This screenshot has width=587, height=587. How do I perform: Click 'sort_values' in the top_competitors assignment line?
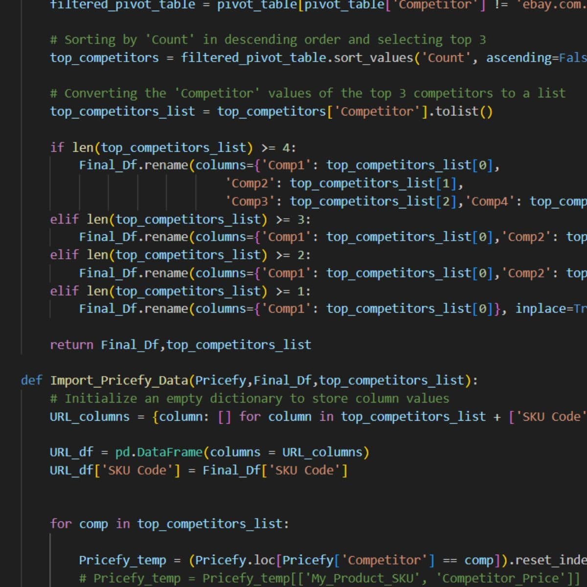click(374, 58)
